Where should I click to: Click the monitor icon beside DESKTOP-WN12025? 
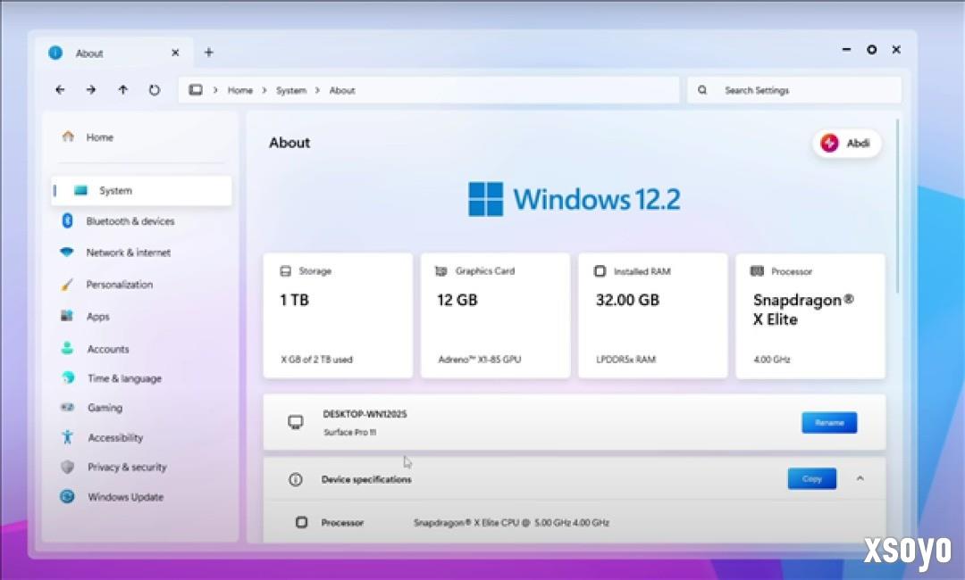[296, 423]
